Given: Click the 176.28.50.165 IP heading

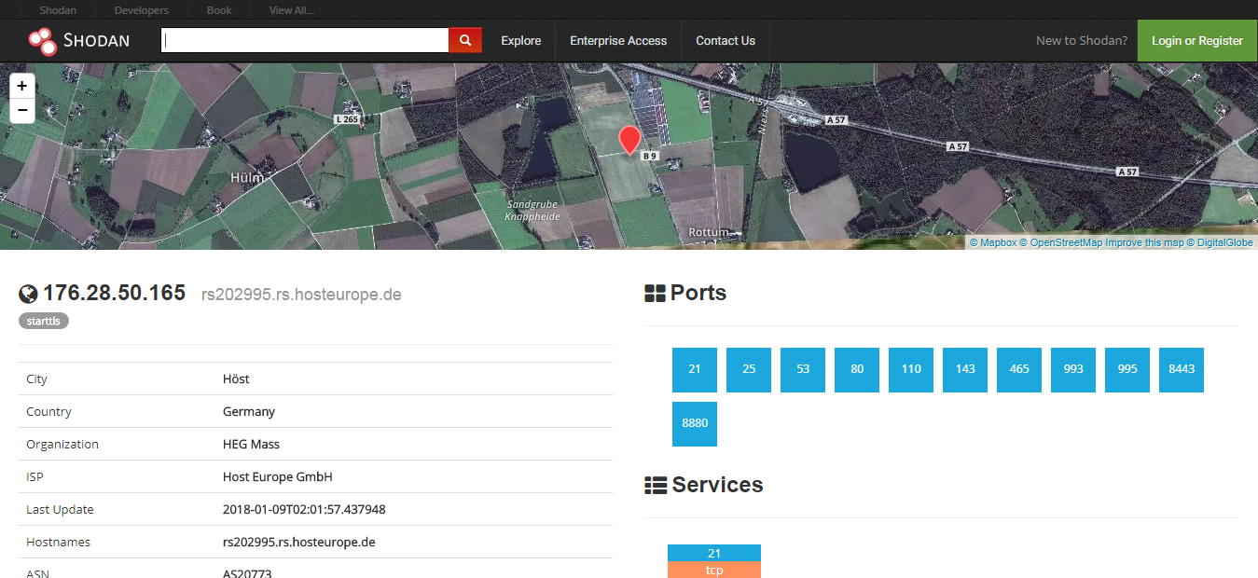Looking at the screenshot, I should click(x=114, y=293).
